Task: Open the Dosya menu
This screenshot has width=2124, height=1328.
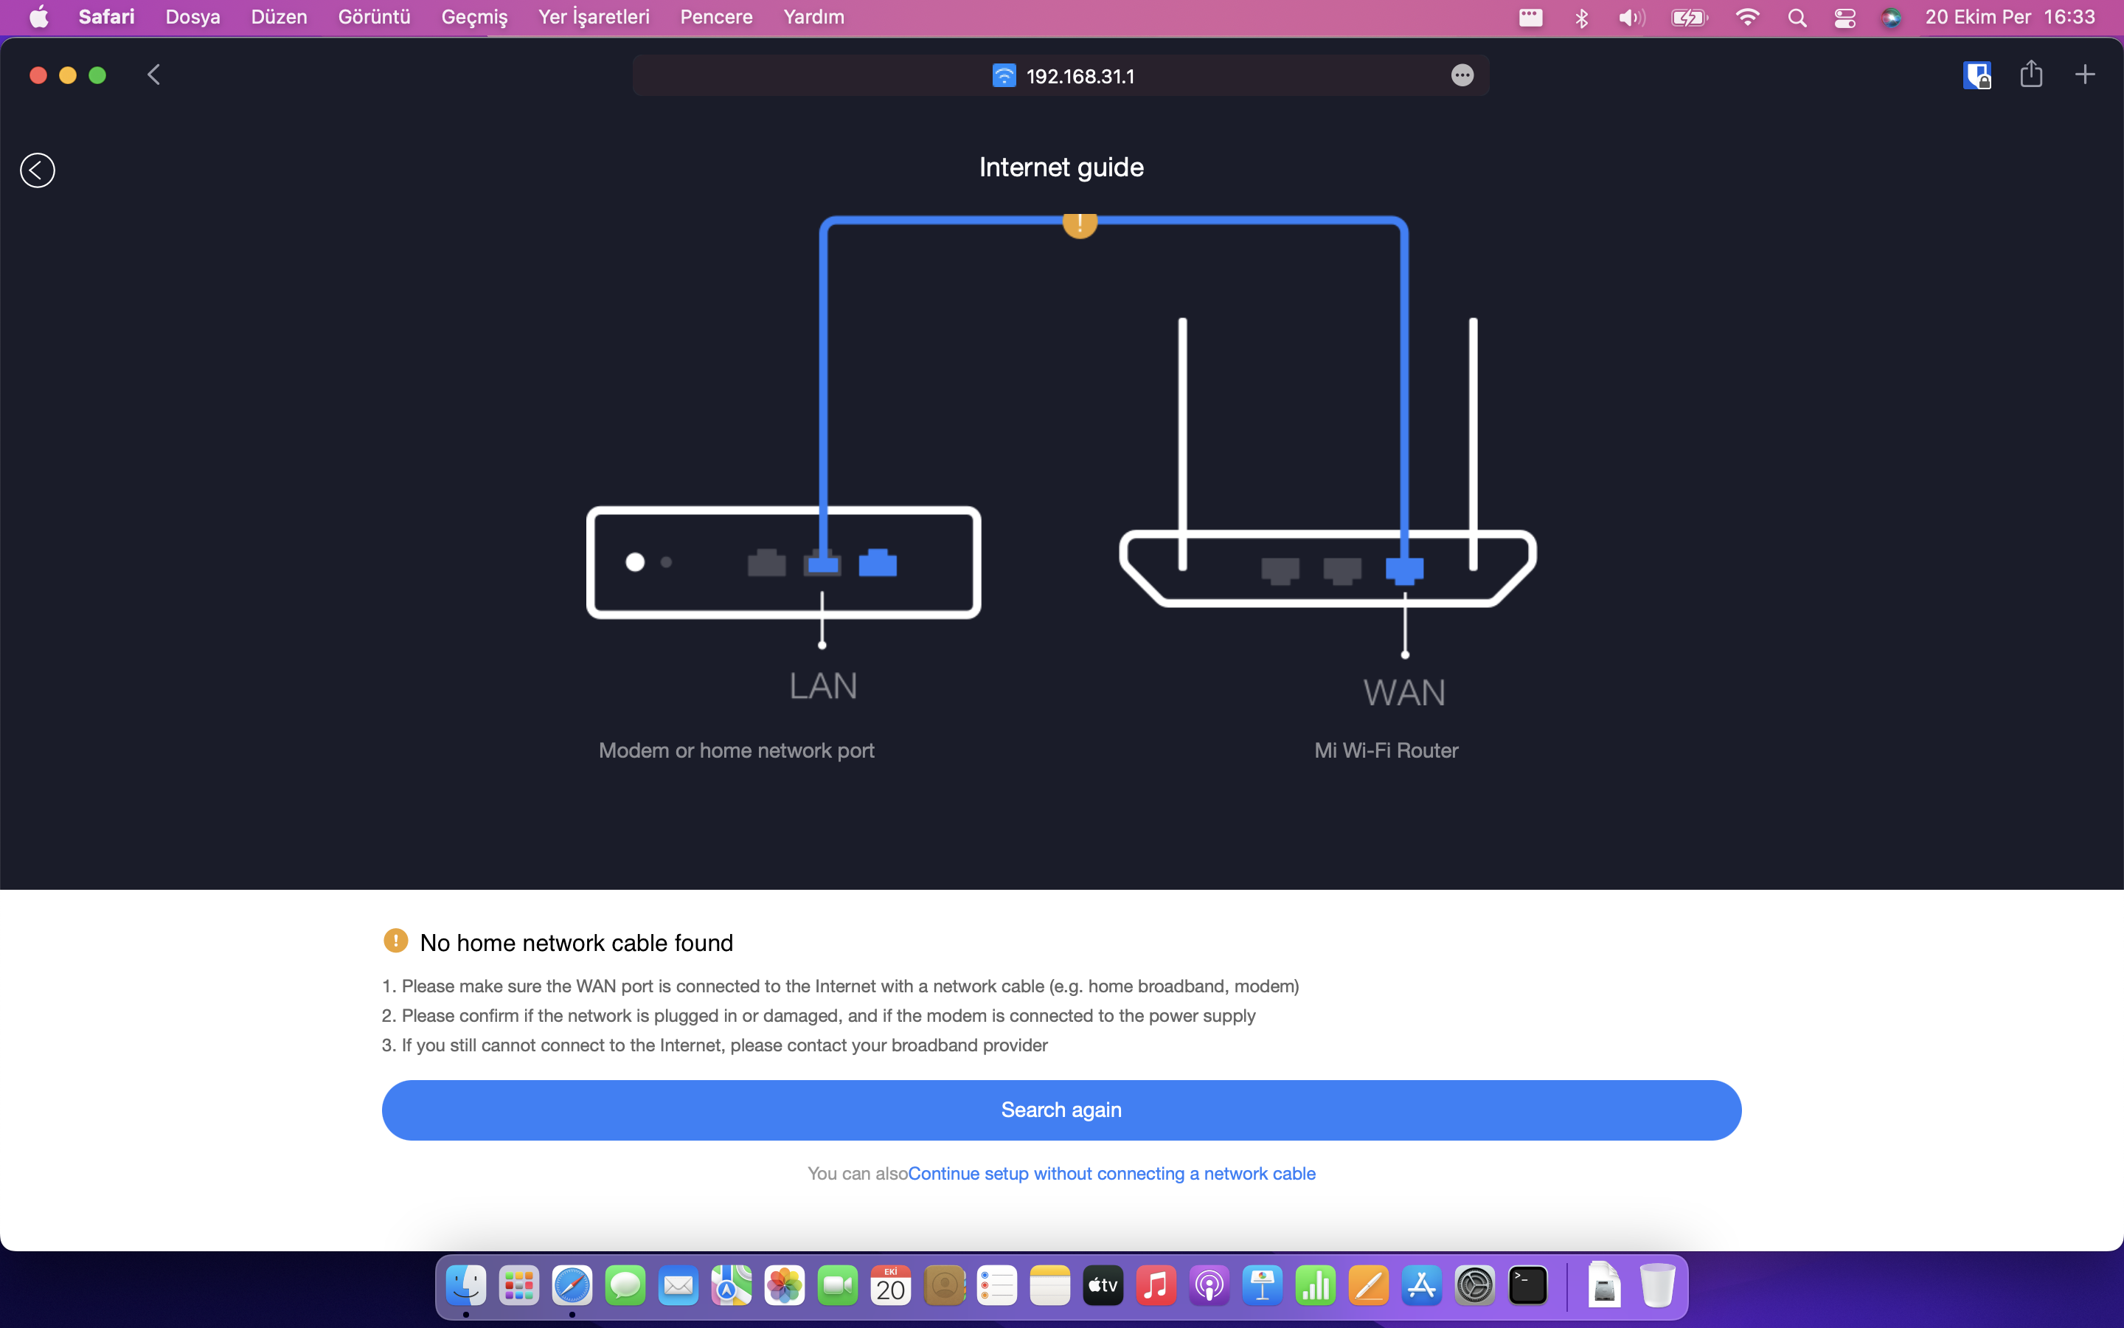Action: pyautogui.click(x=193, y=17)
